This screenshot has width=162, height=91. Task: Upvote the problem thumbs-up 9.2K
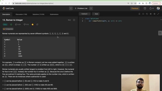(18, 25)
